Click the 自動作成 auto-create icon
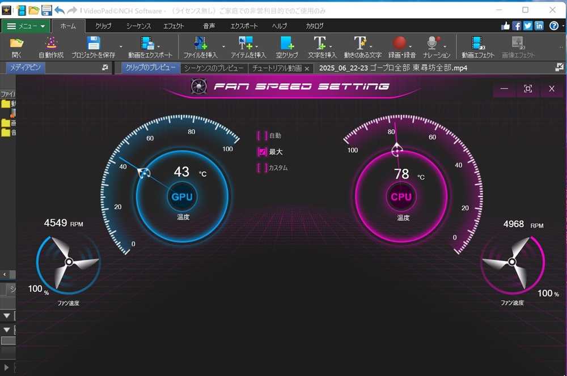The height and width of the screenshot is (376, 567). click(x=51, y=44)
